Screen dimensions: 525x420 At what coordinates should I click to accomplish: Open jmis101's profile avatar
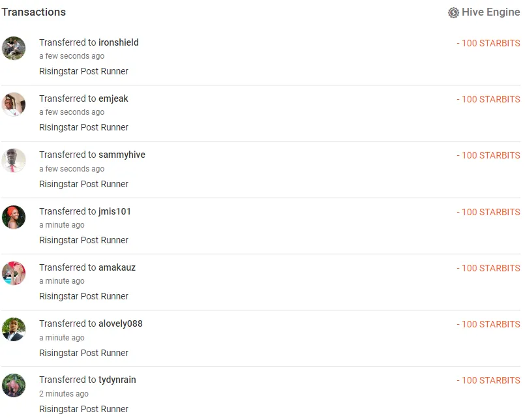[x=14, y=217]
